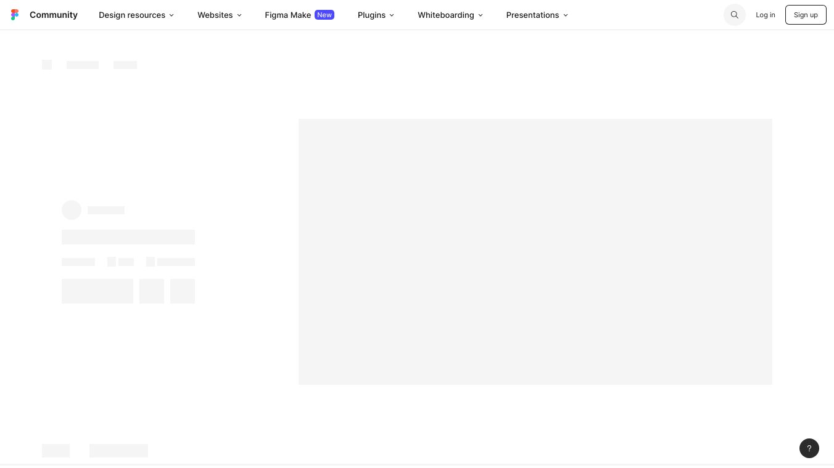
Task: Open the Websites nav item
Action: [215, 15]
